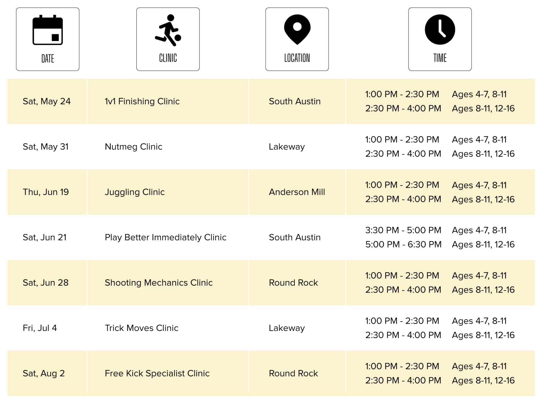Select Free Kick Specialist Clinic
541x402 pixels.
pos(157,373)
